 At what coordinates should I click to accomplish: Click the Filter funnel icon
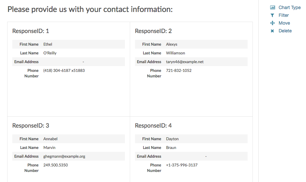click(x=273, y=15)
